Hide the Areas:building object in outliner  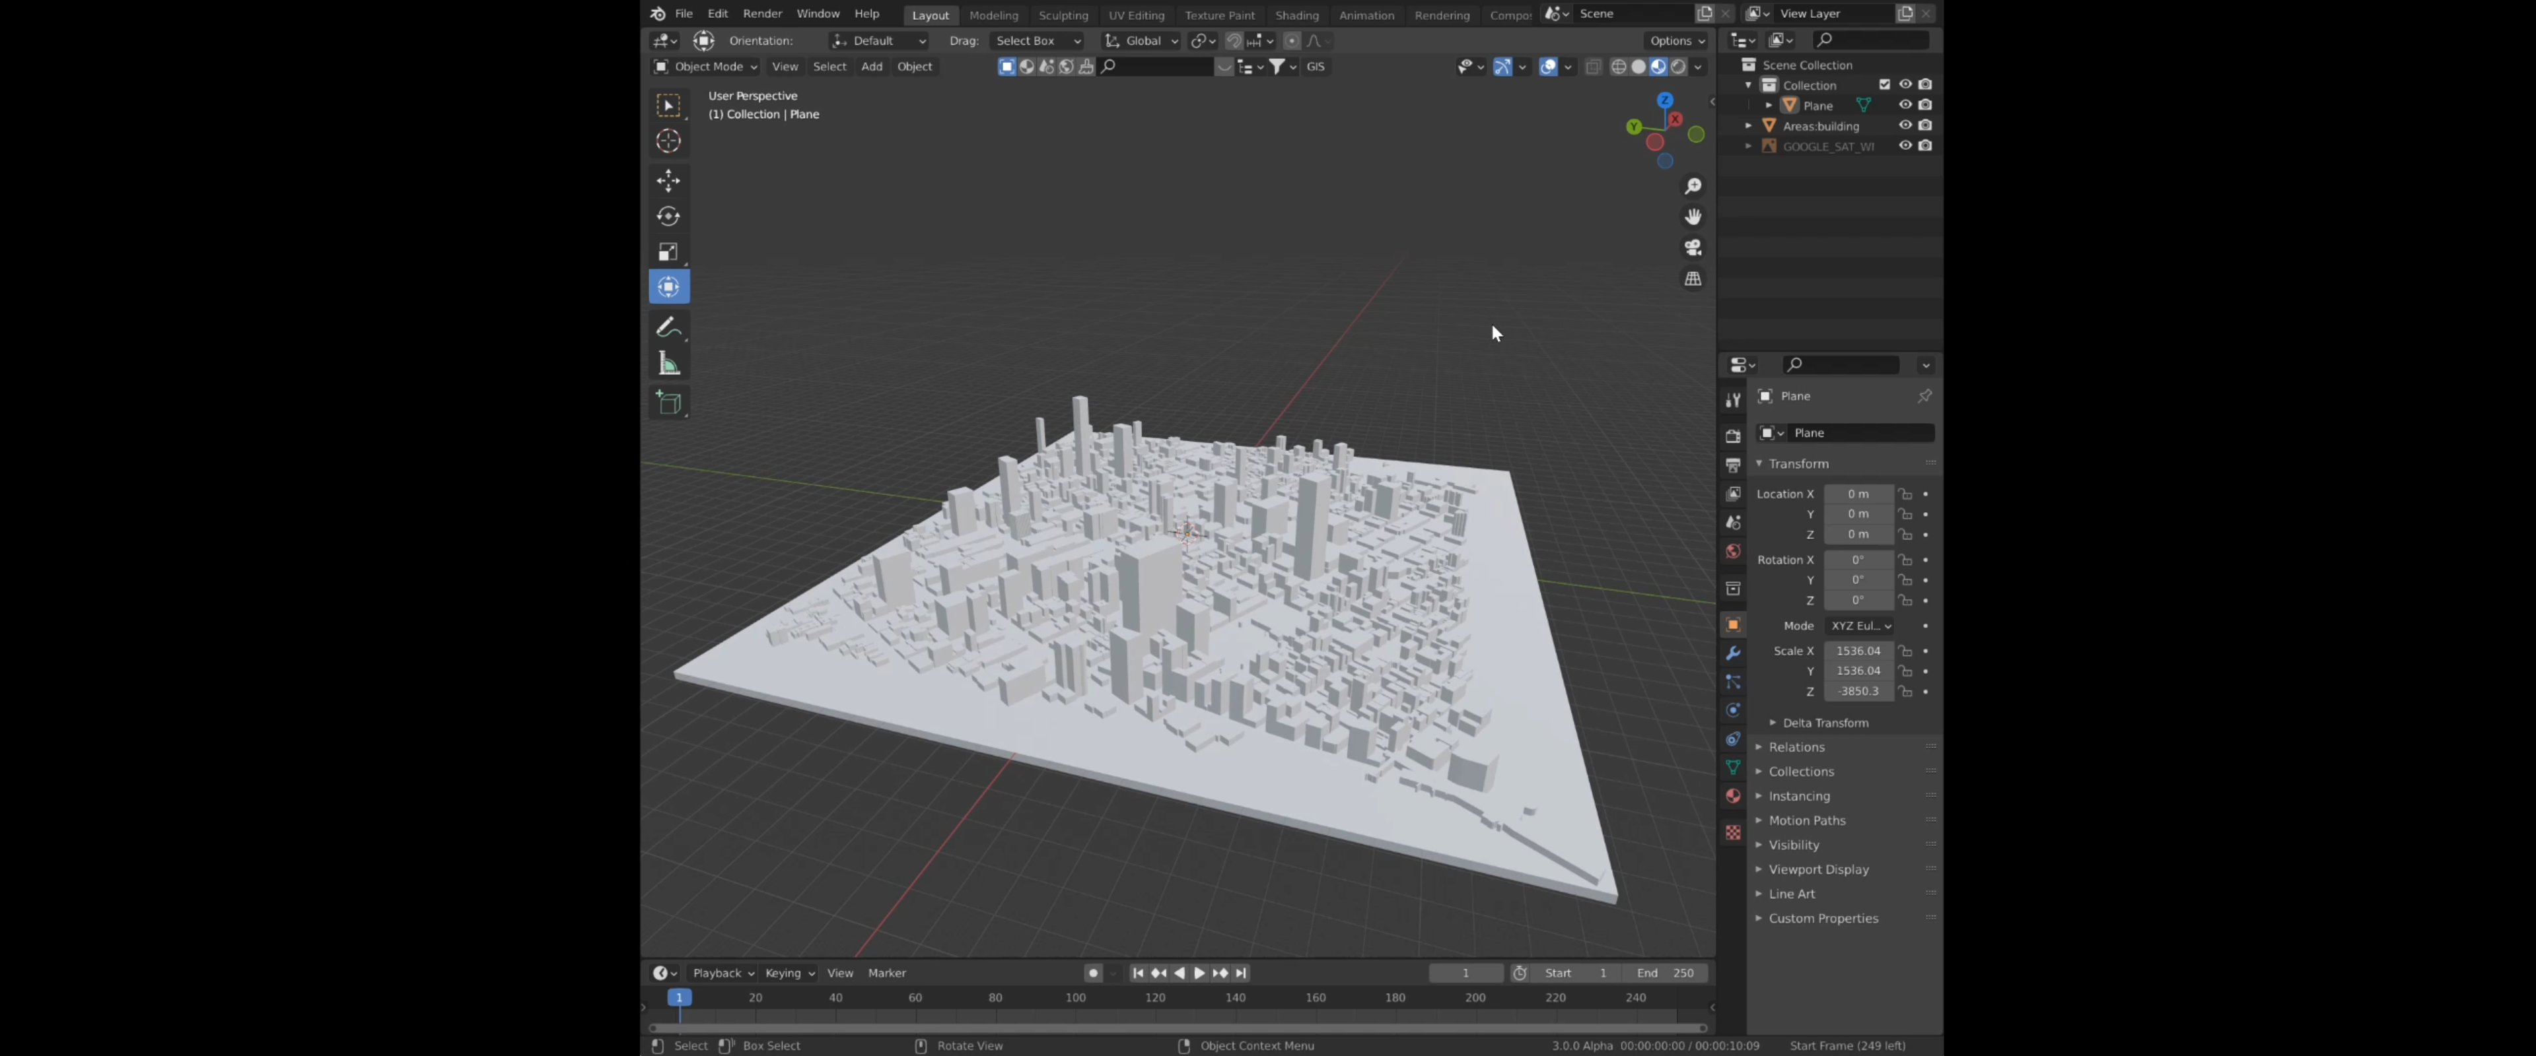point(1905,125)
